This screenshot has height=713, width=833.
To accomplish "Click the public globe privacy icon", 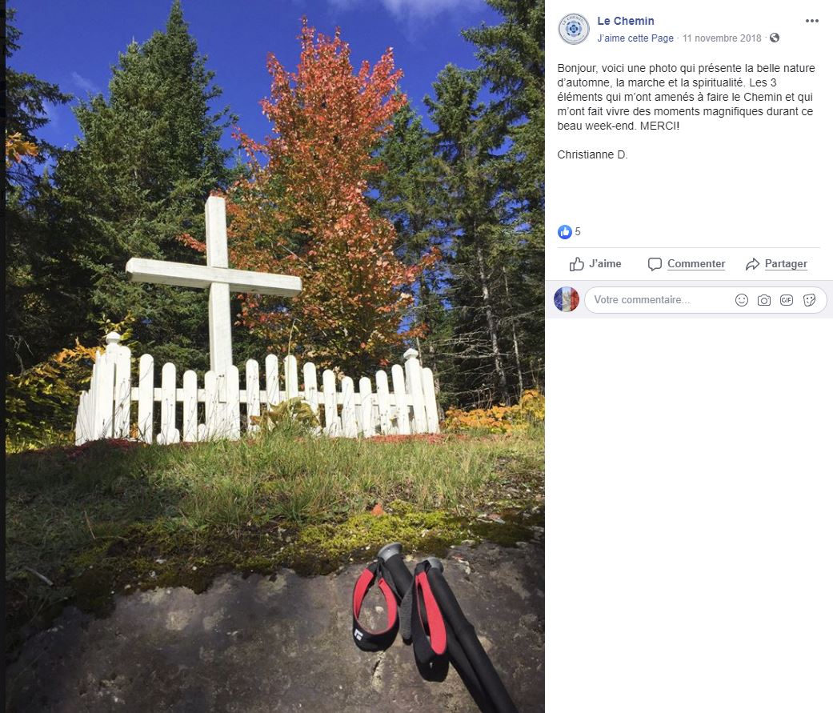I will coord(775,38).
